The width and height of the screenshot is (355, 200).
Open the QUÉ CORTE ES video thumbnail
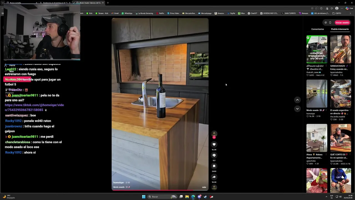pyautogui.click(x=341, y=138)
